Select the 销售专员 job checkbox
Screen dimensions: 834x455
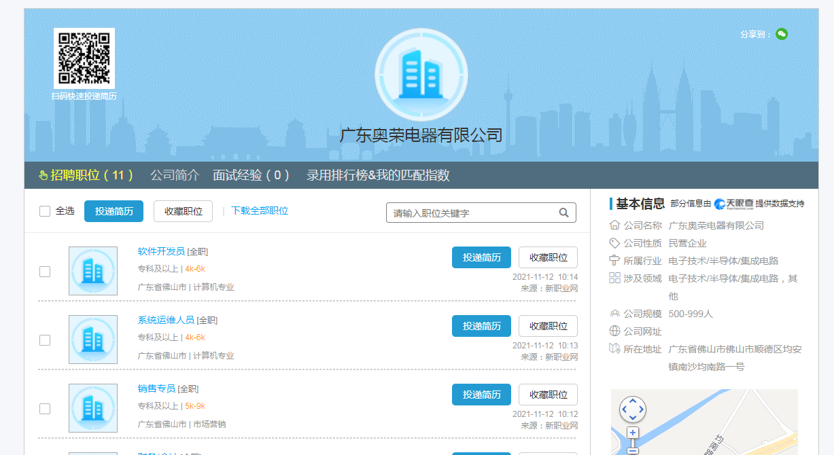(45, 409)
